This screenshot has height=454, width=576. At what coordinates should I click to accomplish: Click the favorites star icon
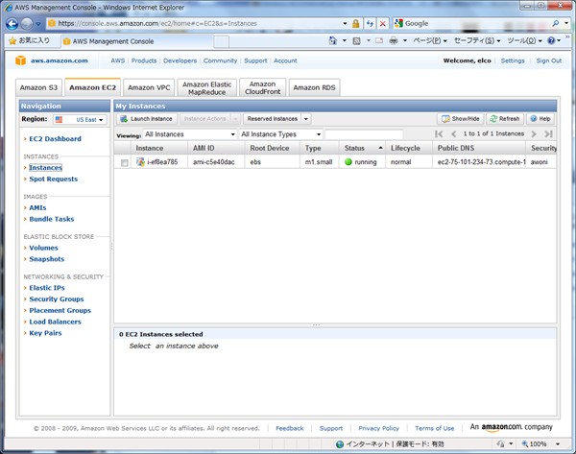click(12, 40)
